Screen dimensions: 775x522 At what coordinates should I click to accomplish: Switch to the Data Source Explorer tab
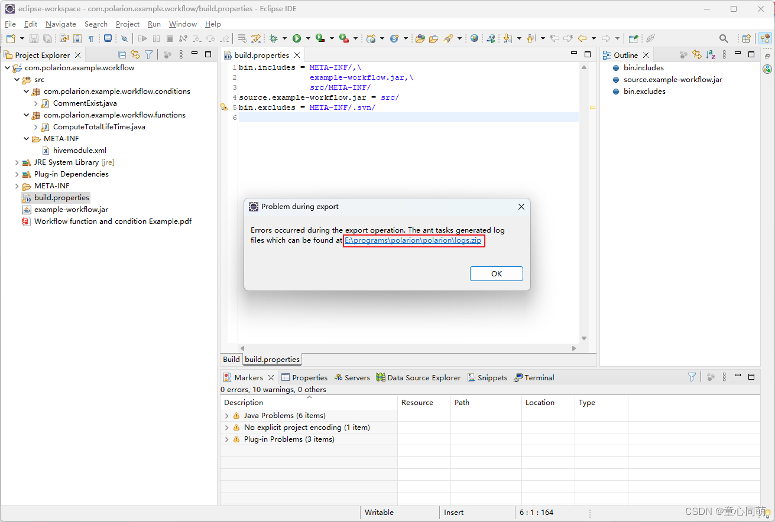click(x=418, y=377)
